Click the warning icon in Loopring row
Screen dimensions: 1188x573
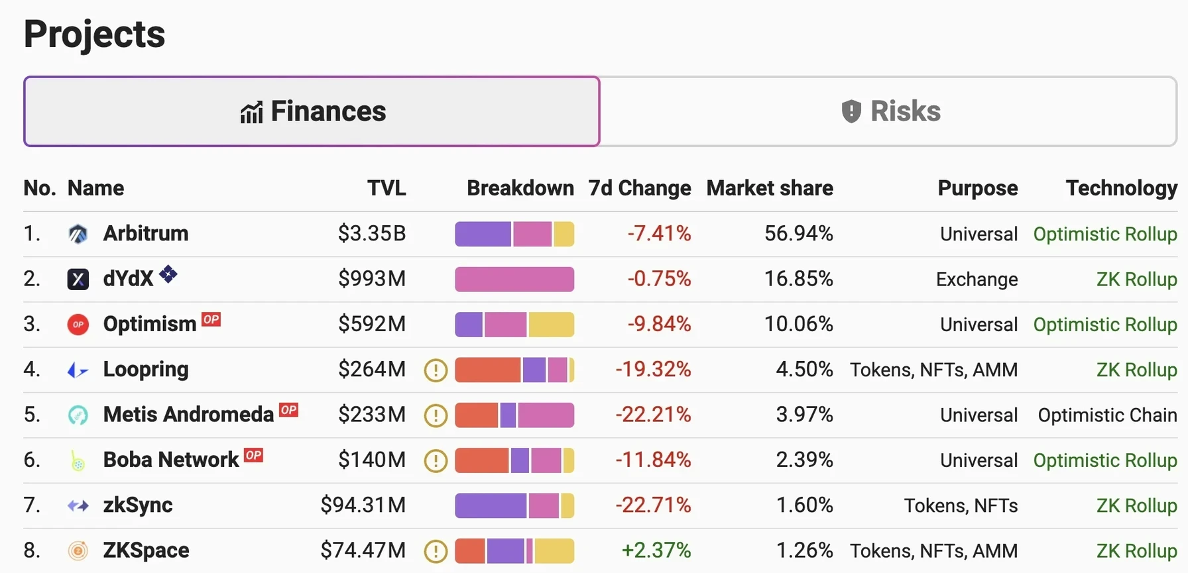click(x=436, y=370)
